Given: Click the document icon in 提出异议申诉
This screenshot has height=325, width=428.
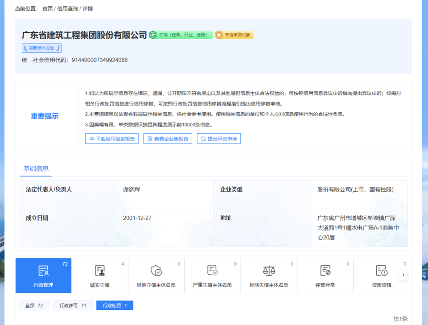Looking at the screenshot, I should (x=203, y=139).
